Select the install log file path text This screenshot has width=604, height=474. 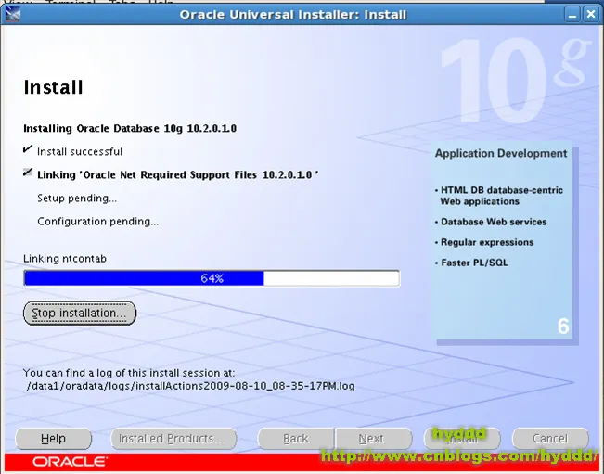pyautogui.click(x=191, y=386)
